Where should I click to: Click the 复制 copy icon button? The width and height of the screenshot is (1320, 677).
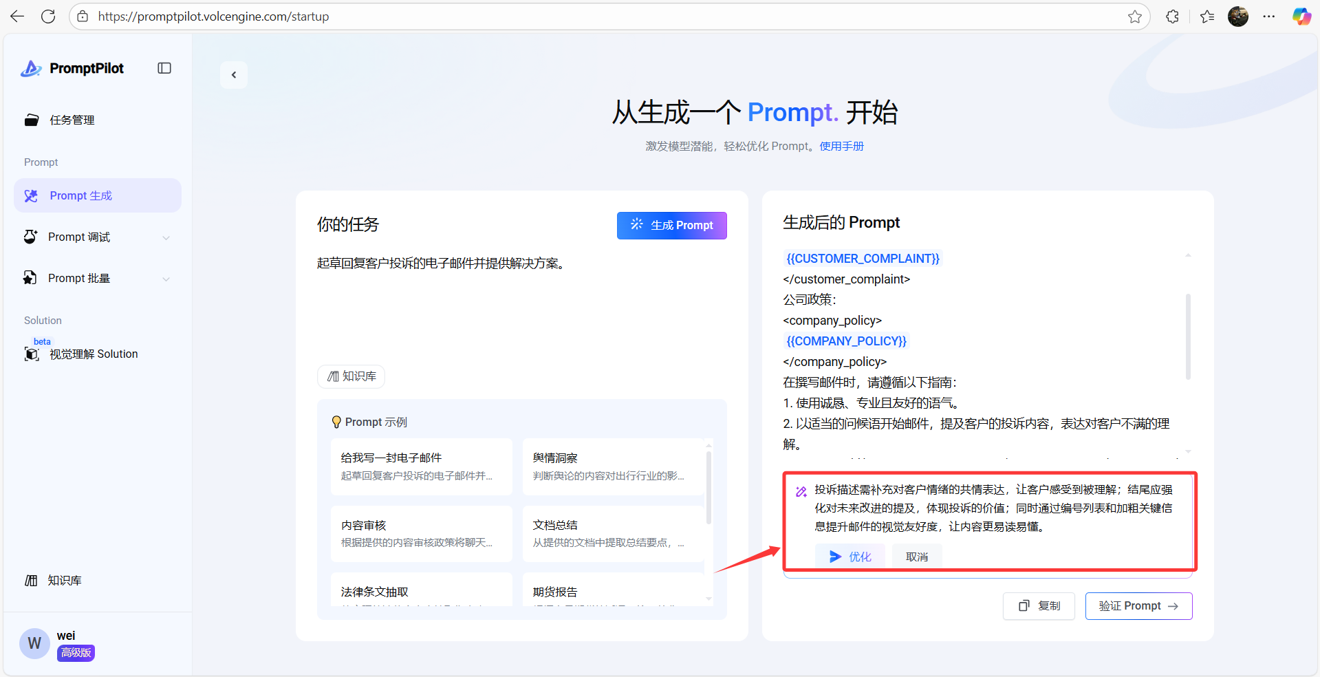(x=1039, y=606)
